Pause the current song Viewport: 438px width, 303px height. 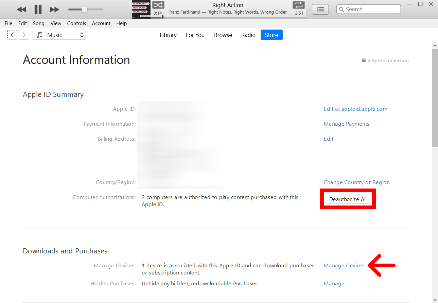(x=38, y=10)
